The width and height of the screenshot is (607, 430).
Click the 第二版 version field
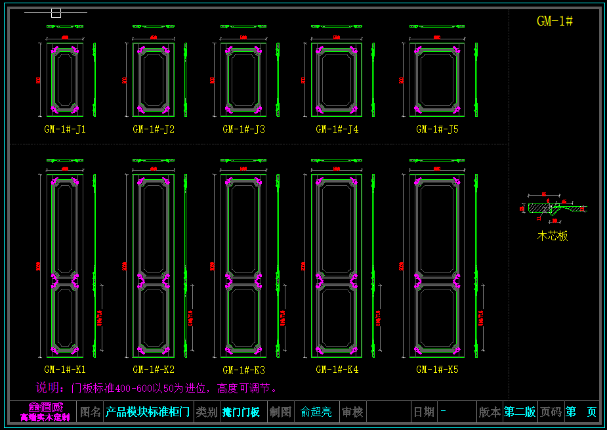coord(520,412)
